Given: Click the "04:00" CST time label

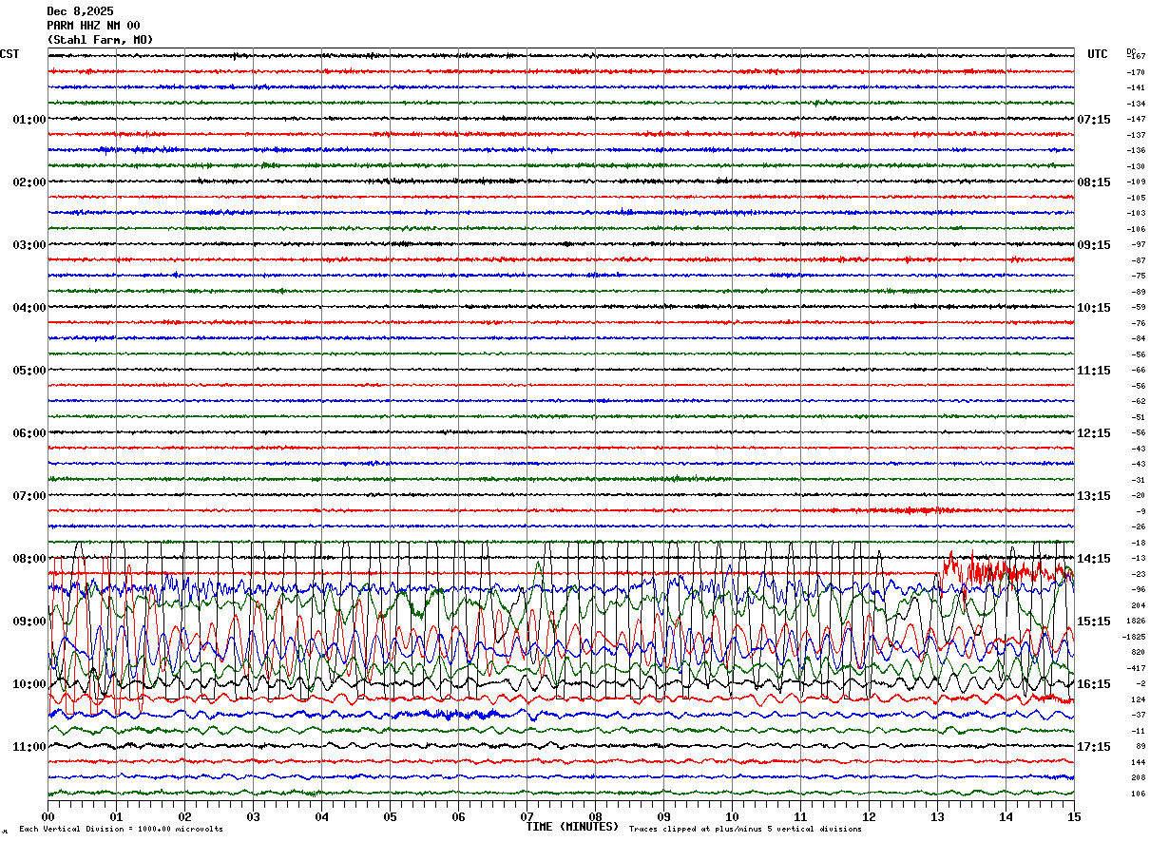Looking at the screenshot, I should click(29, 308).
